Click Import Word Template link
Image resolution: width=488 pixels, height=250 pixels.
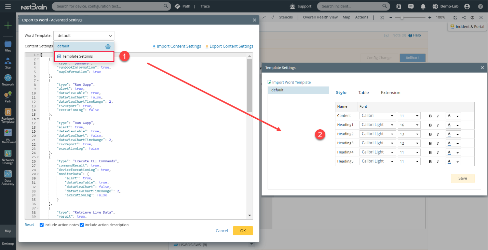click(289, 82)
